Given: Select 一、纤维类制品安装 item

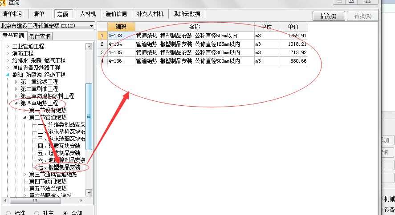Looking at the screenshot, I should pos(61,124).
